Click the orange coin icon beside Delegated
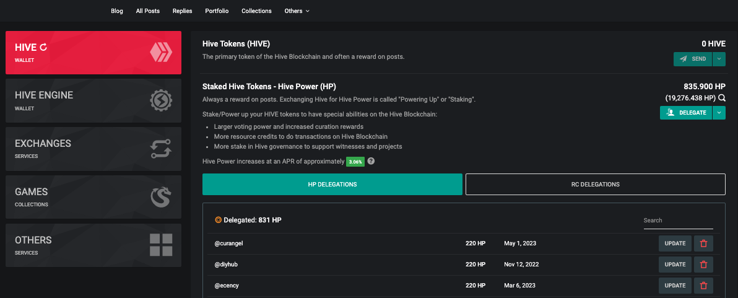Image resolution: width=738 pixels, height=298 pixels. (x=218, y=220)
